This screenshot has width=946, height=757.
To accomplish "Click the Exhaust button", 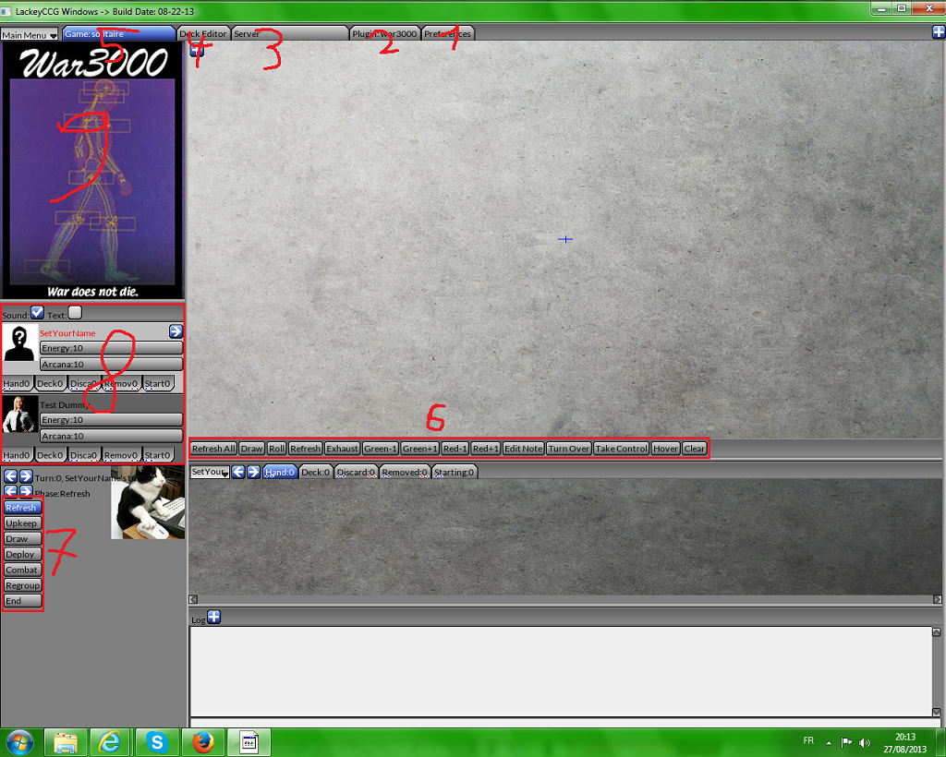I will tap(342, 449).
